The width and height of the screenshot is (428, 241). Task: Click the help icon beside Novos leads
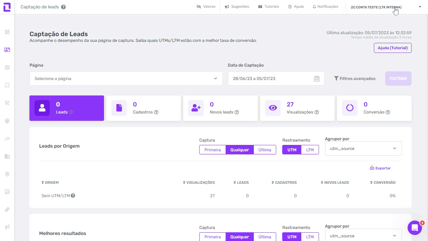click(x=237, y=112)
